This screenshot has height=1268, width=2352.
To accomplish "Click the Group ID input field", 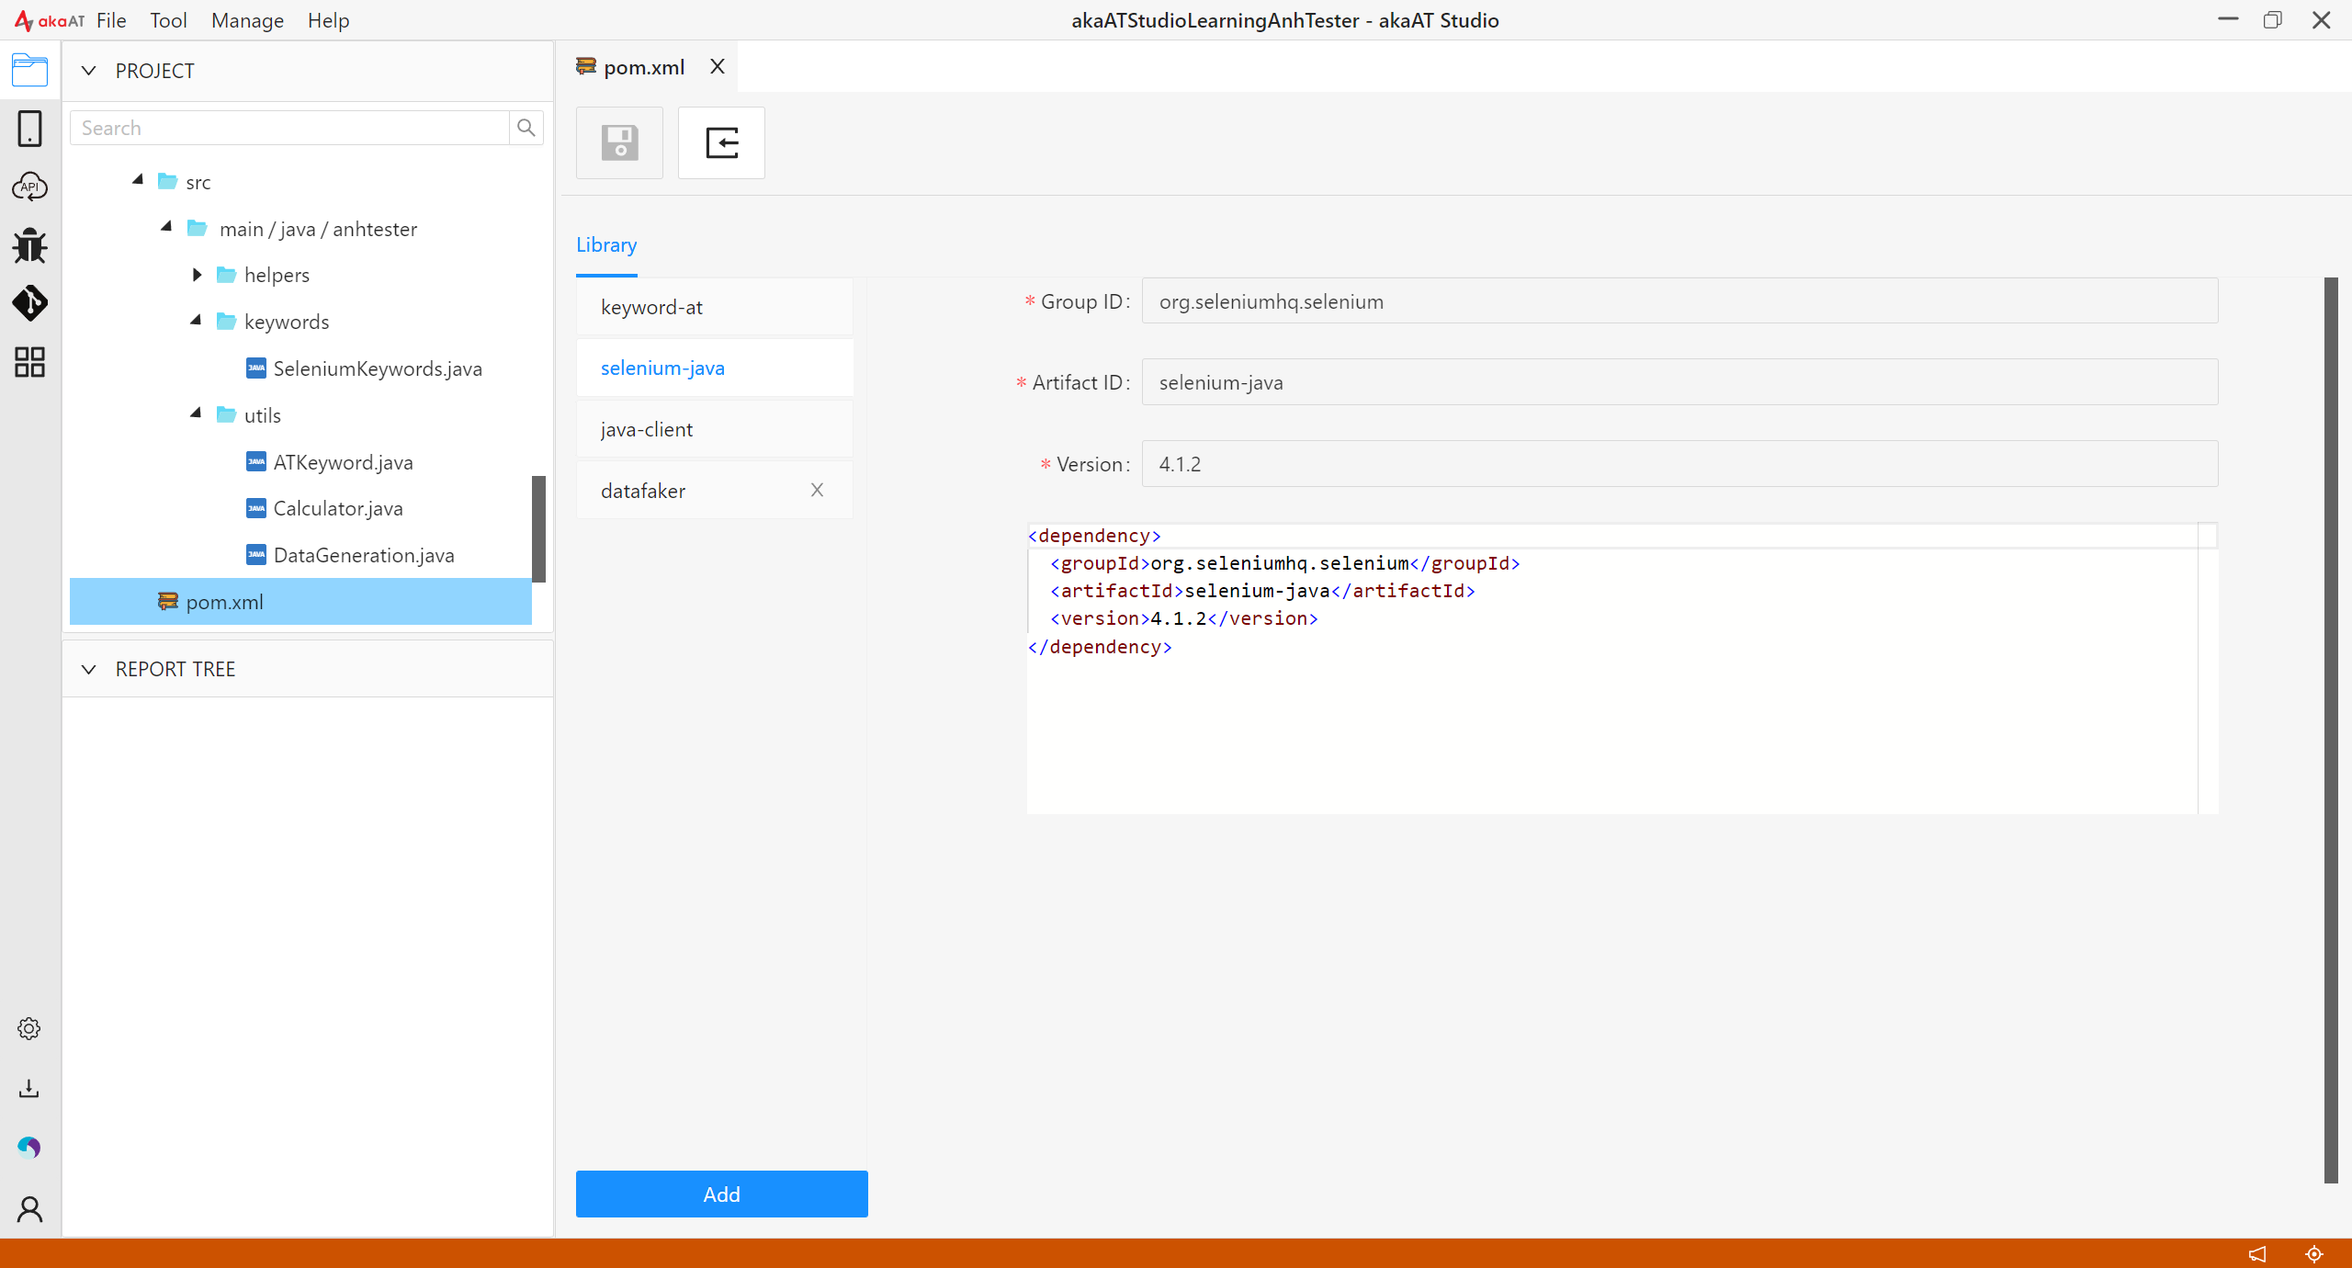I will click(1679, 301).
